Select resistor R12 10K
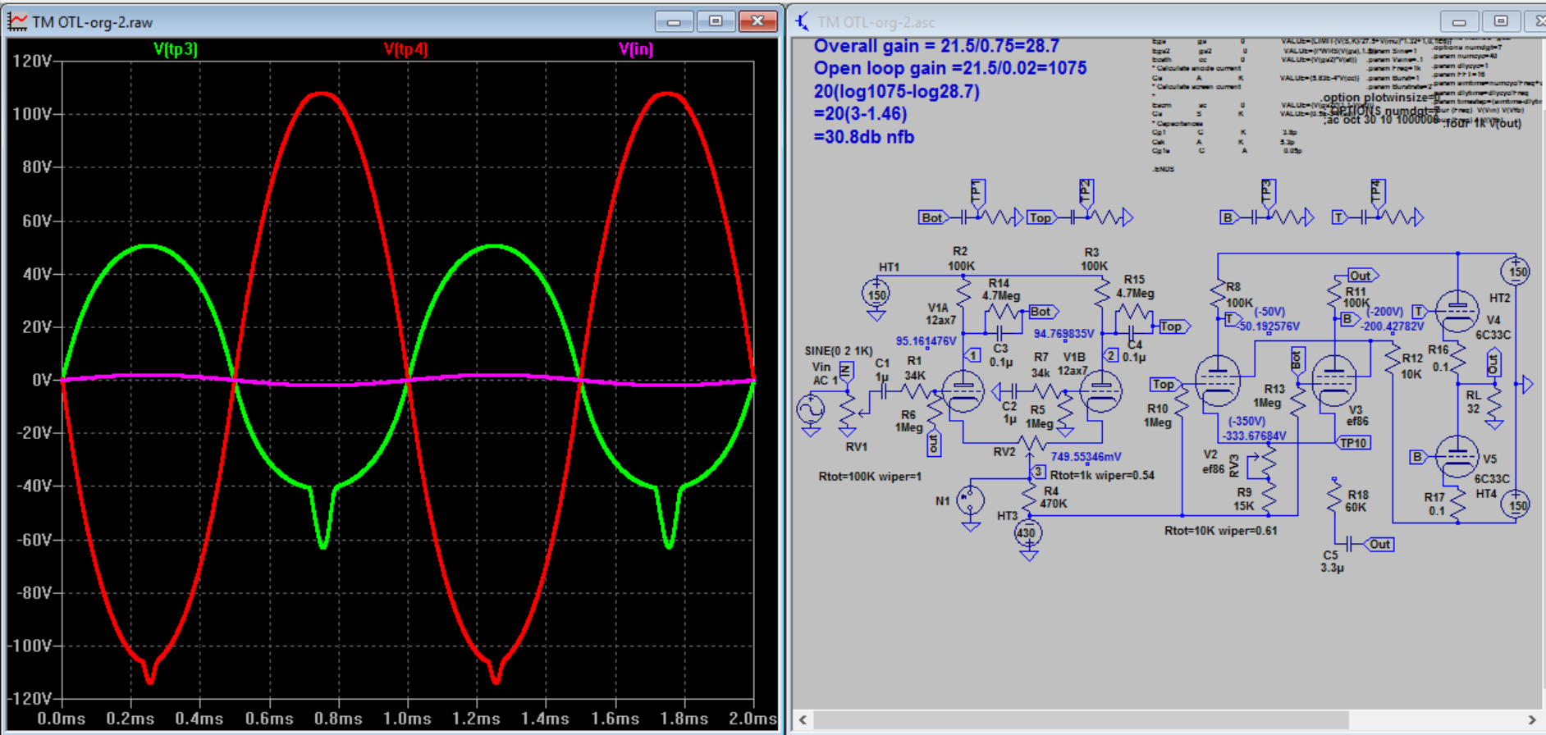The image size is (1546, 735). (1393, 358)
